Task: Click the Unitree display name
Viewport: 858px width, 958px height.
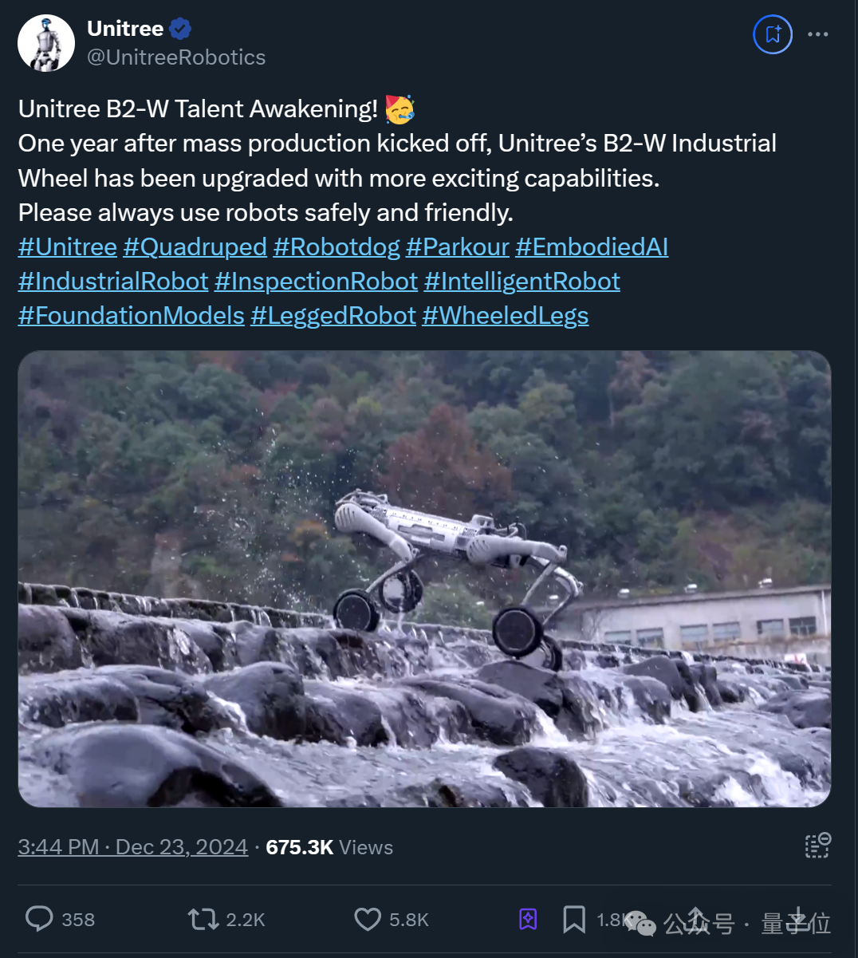Action: (x=125, y=29)
